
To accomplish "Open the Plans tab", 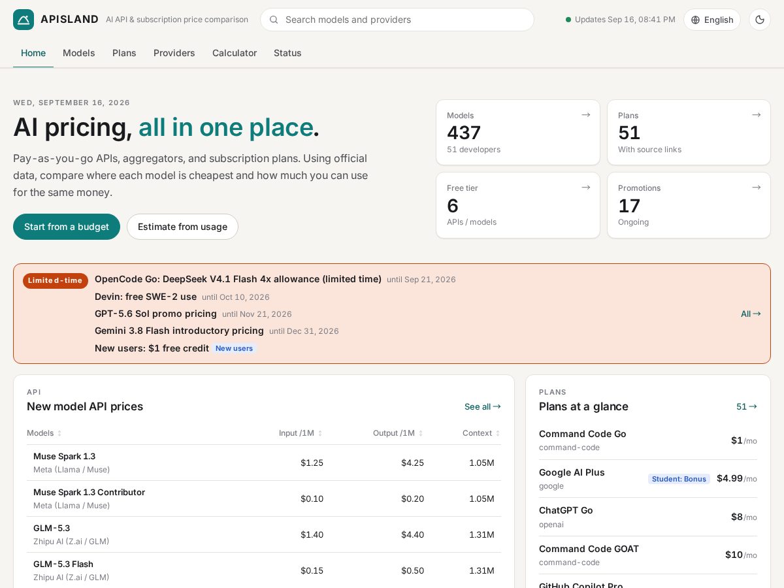I will (x=124, y=53).
